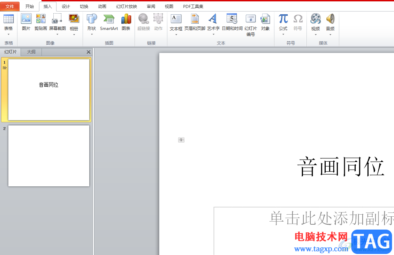Click the Action (动作) icon
The height and width of the screenshot is (255, 394).
[x=158, y=19]
